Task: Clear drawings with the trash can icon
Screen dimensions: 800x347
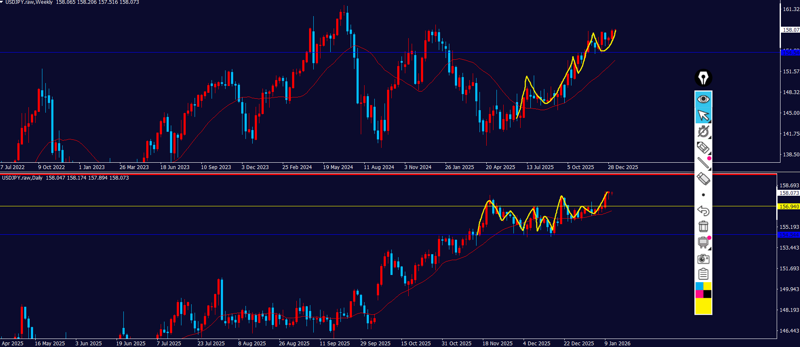Action: pos(703,226)
